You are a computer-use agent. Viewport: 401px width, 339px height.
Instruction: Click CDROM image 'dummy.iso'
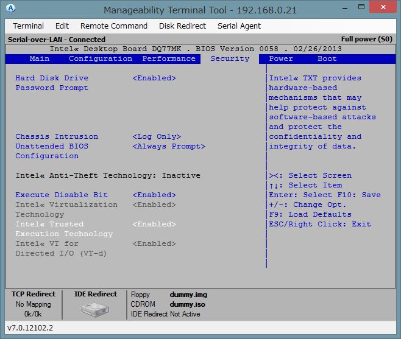coord(188,304)
